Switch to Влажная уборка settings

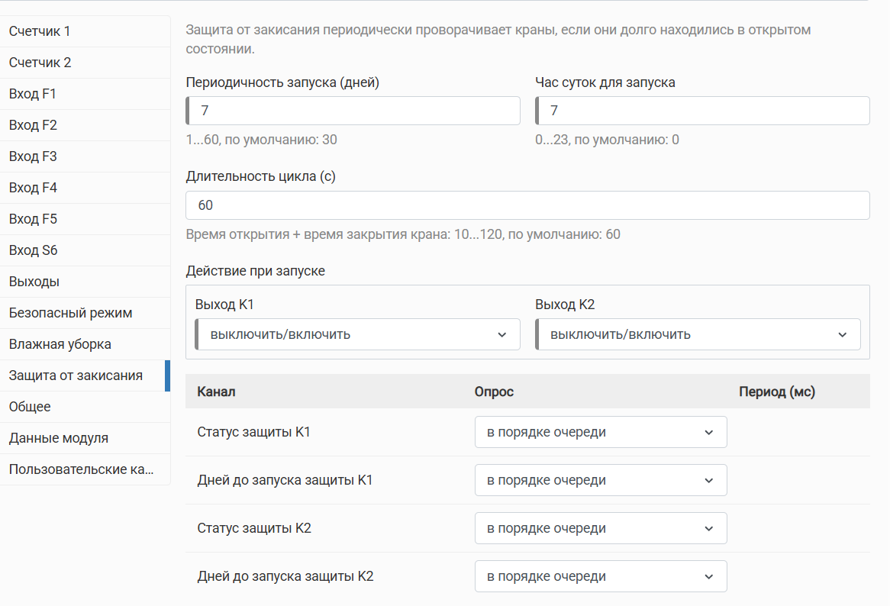(x=85, y=344)
